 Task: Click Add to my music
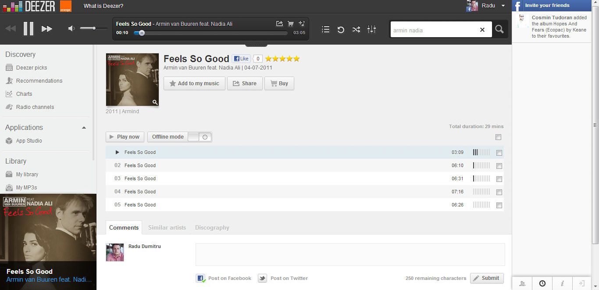[194, 84]
